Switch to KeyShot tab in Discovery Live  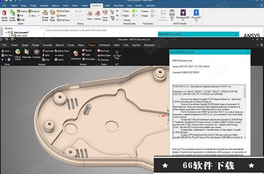click(x=136, y=45)
